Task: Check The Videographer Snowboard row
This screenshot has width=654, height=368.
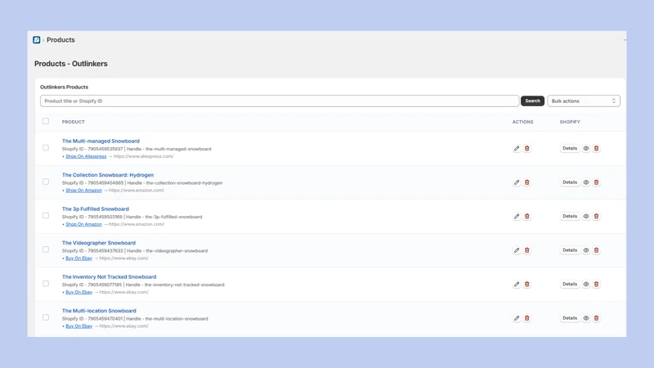Action: (46, 249)
